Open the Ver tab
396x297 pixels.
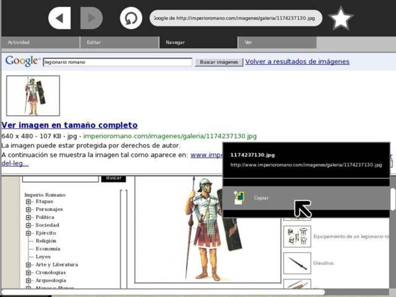pyautogui.click(x=277, y=42)
